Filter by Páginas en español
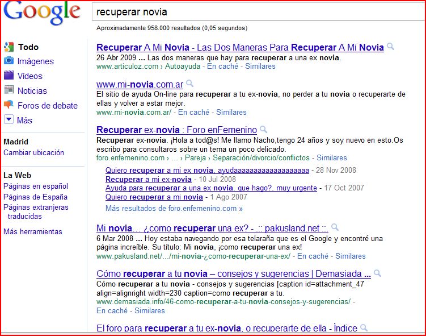426x336 pixels. point(36,186)
